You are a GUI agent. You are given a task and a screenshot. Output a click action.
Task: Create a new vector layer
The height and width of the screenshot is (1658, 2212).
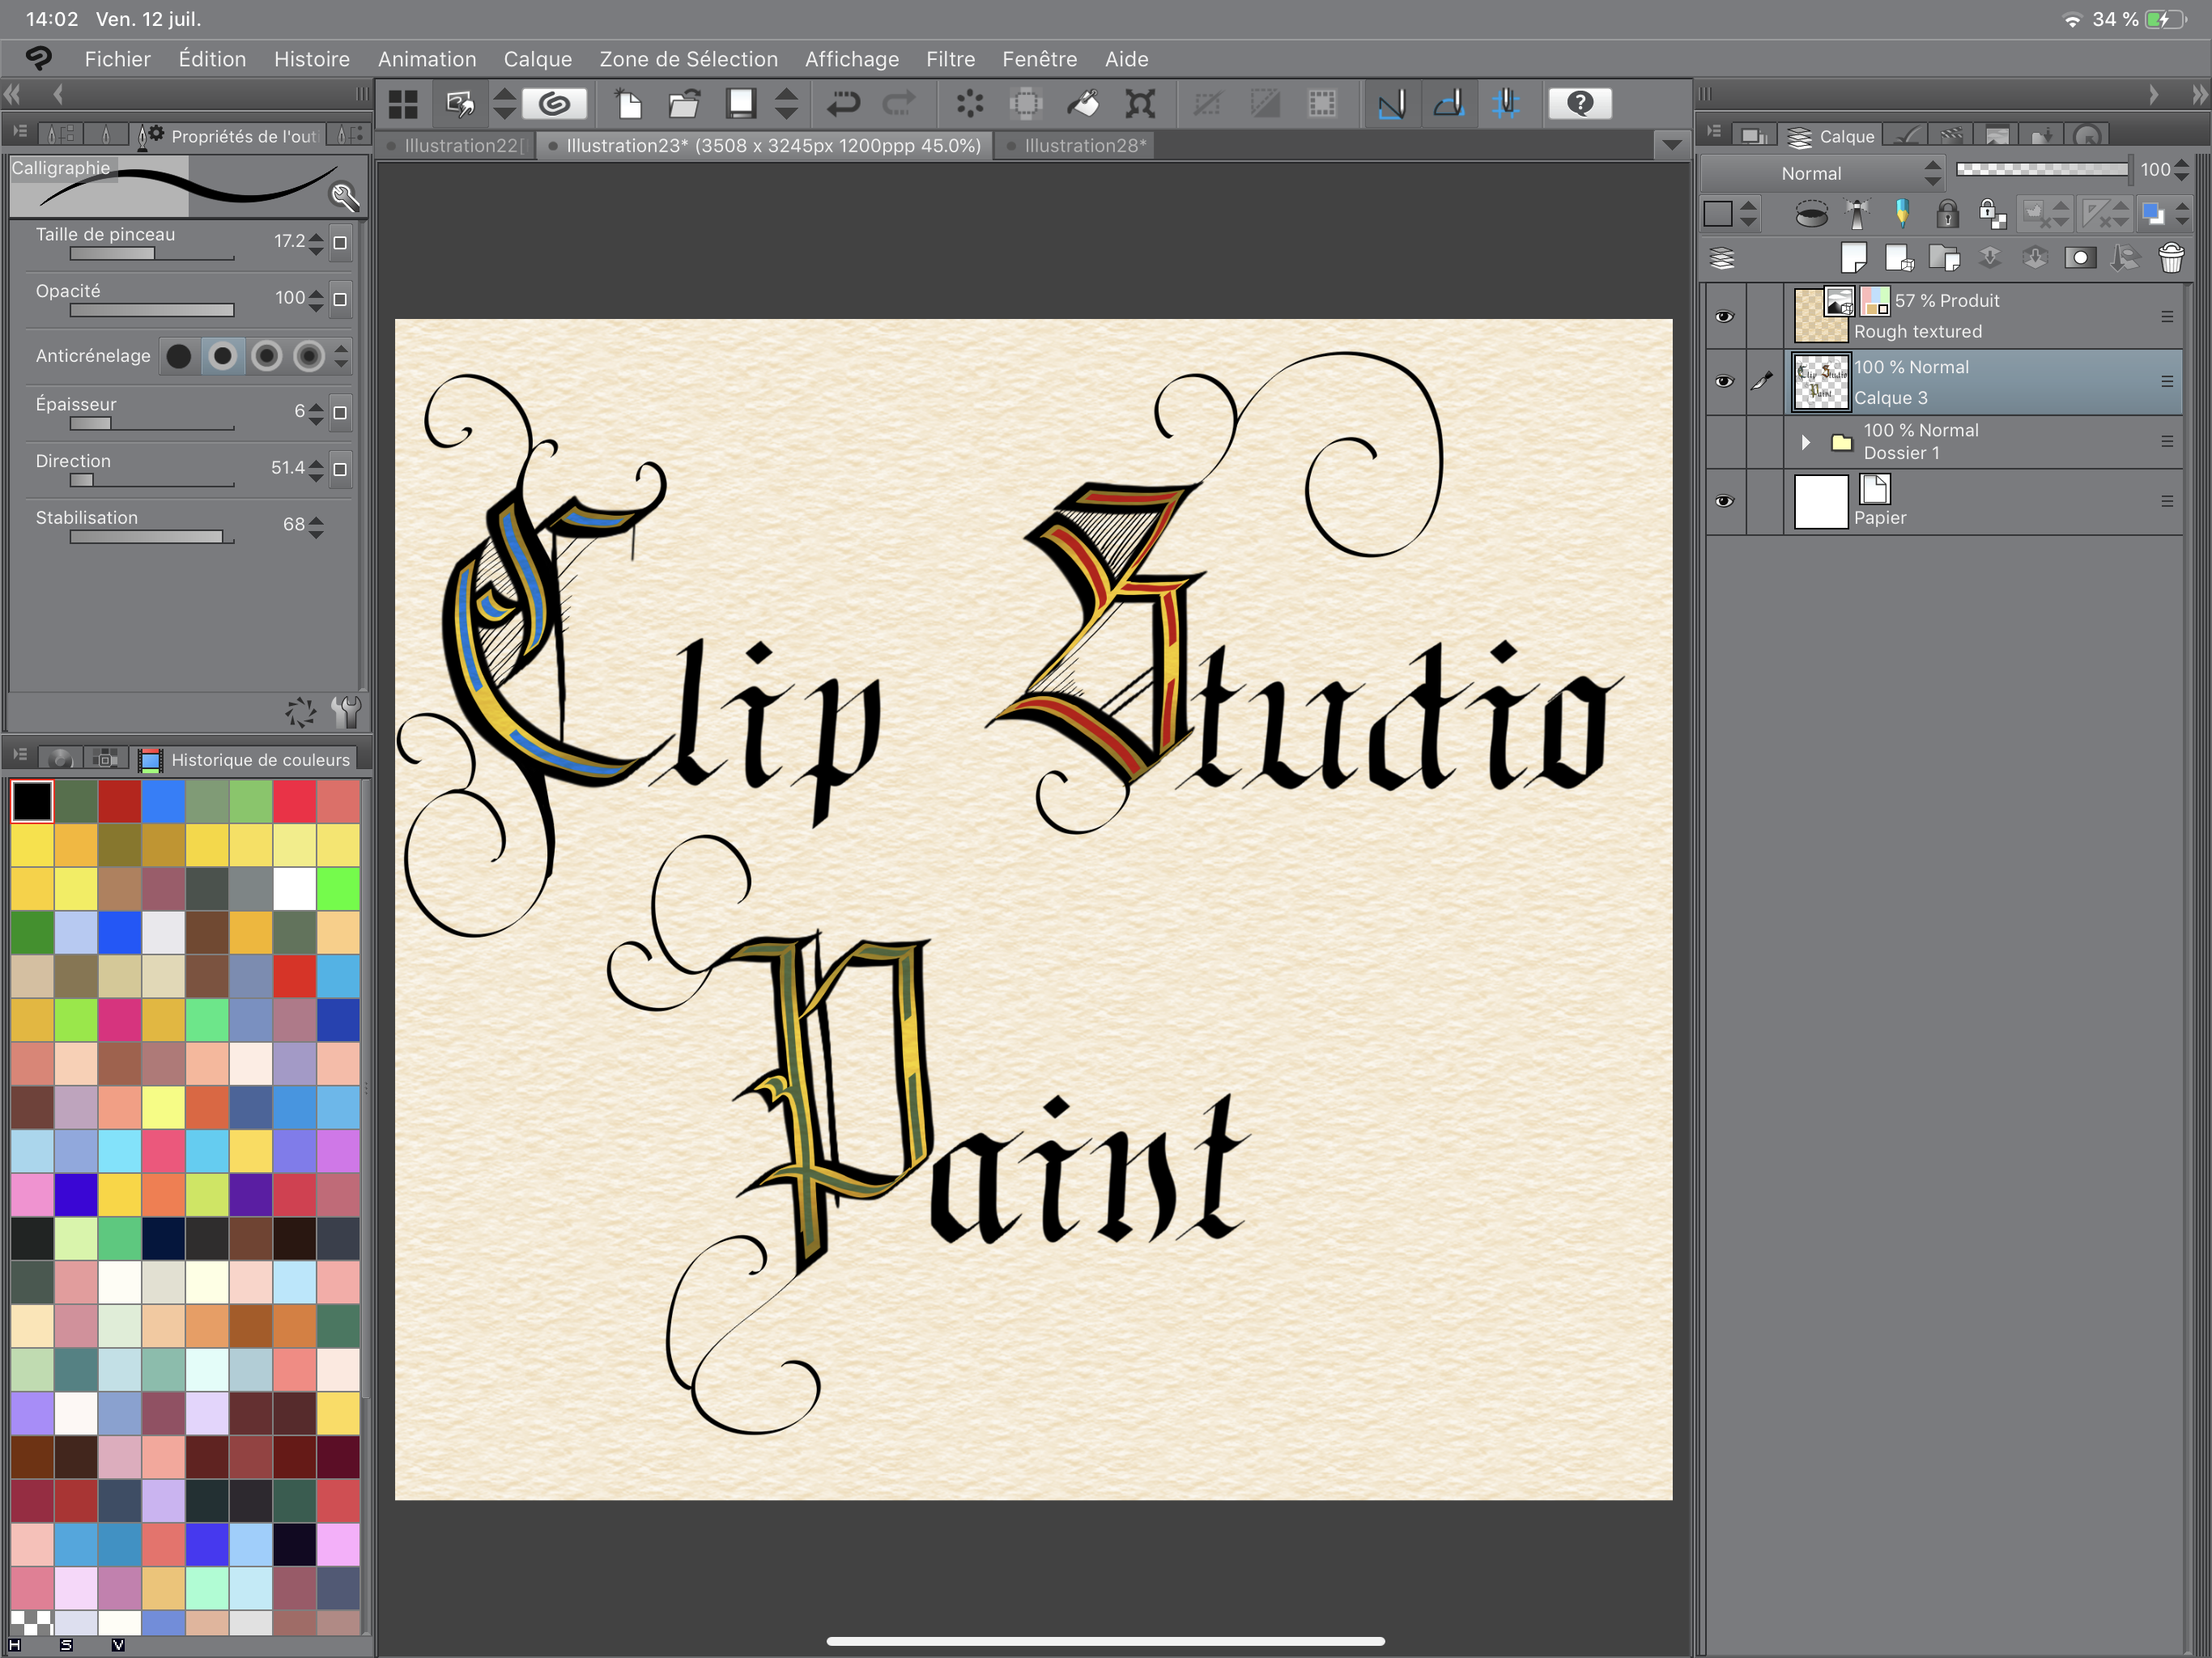pyautogui.click(x=1899, y=258)
